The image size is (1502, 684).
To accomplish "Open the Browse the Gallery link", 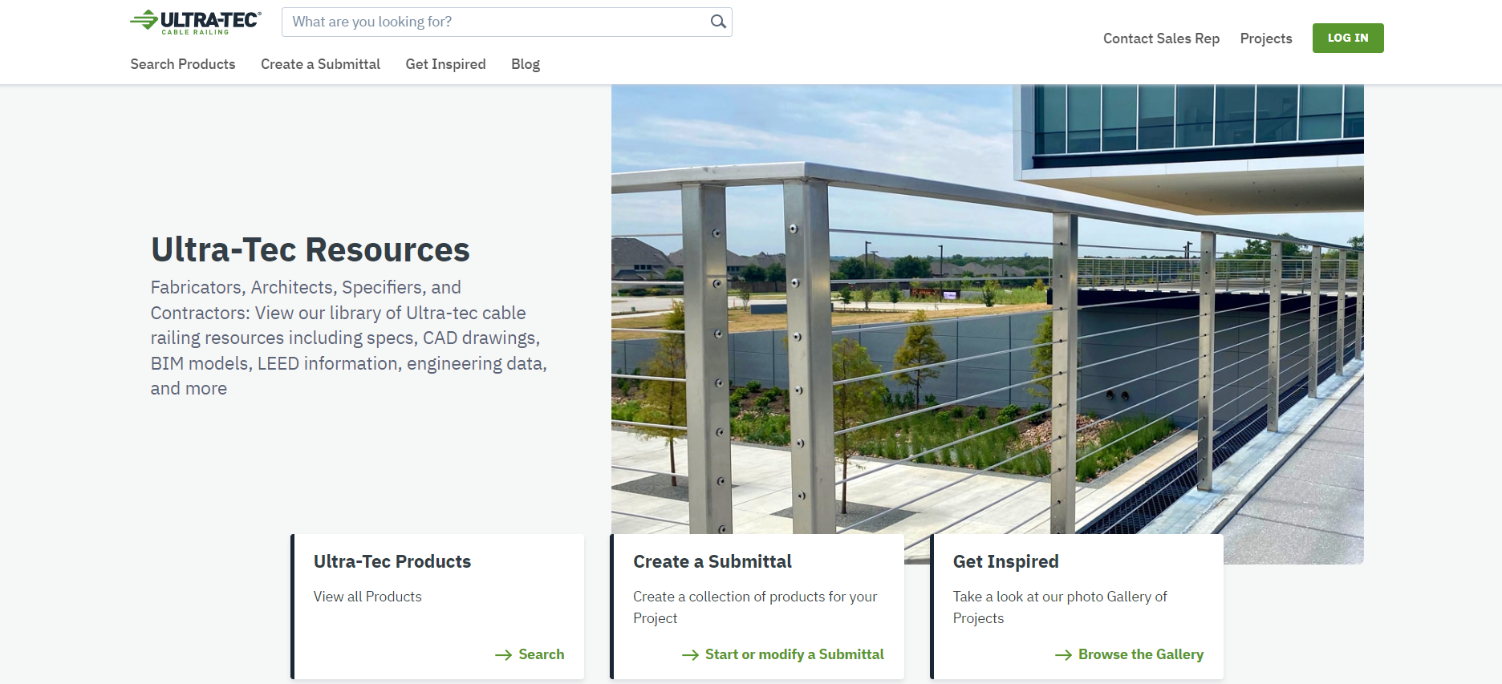I will (1140, 654).
